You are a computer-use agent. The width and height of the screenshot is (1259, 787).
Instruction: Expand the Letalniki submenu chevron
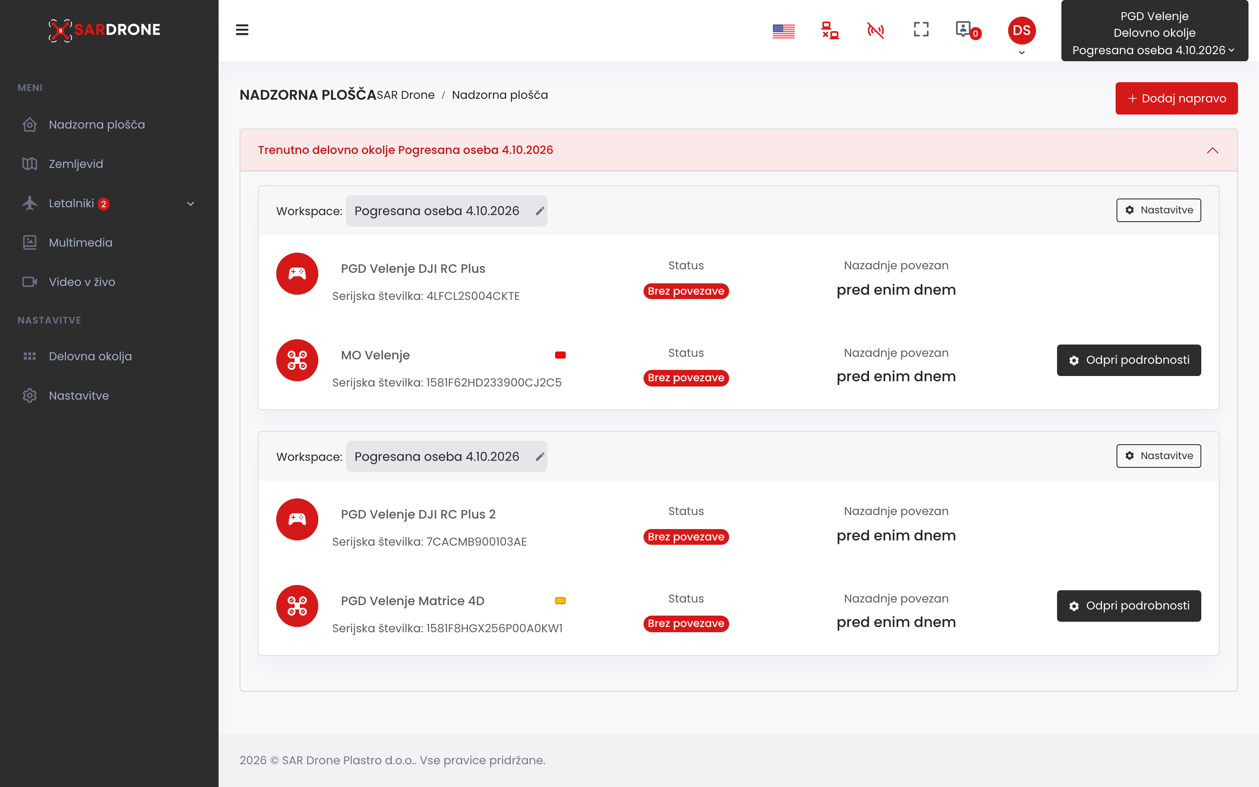pyautogui.click(x=191, y=204)
